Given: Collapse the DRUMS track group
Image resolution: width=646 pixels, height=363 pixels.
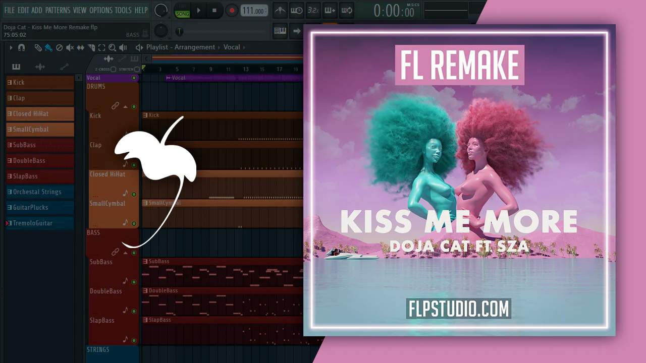Looking at the screenshot, I should [x=125, y=106].
